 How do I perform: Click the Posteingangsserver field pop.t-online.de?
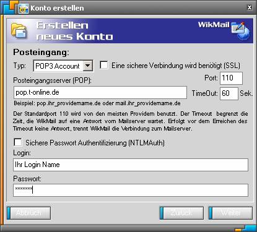click(x=100, y=92)
